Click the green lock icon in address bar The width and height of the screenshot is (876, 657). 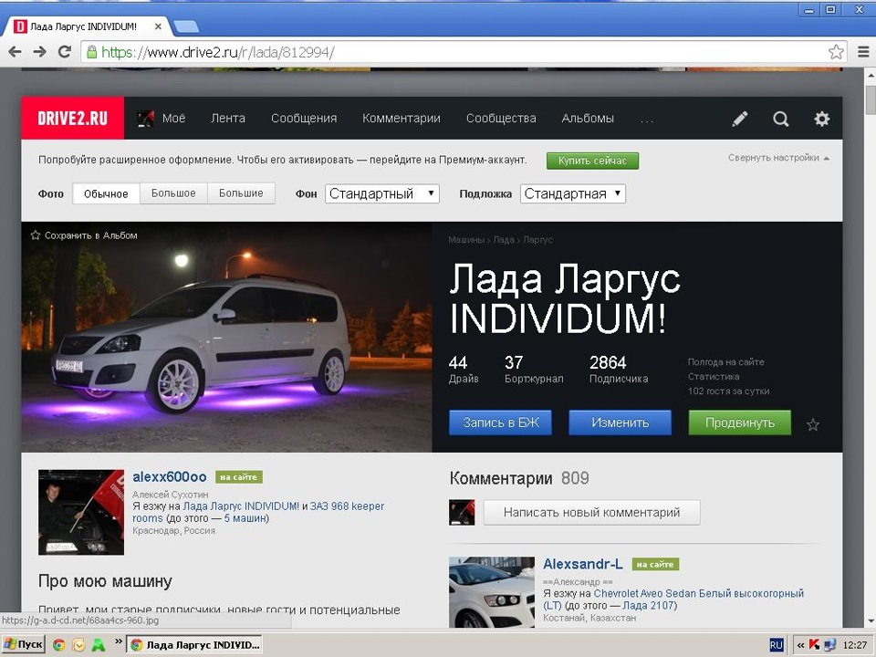tap(91, 52)
